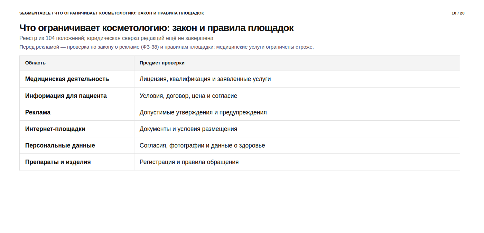Click the 'Предмет проверки' column header
This screenshot has height=233, width=484.
point(297,63)
